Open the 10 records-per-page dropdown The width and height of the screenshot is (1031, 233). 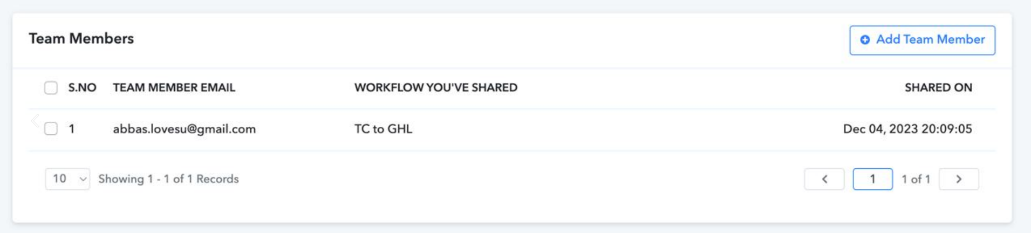[67, 179]
